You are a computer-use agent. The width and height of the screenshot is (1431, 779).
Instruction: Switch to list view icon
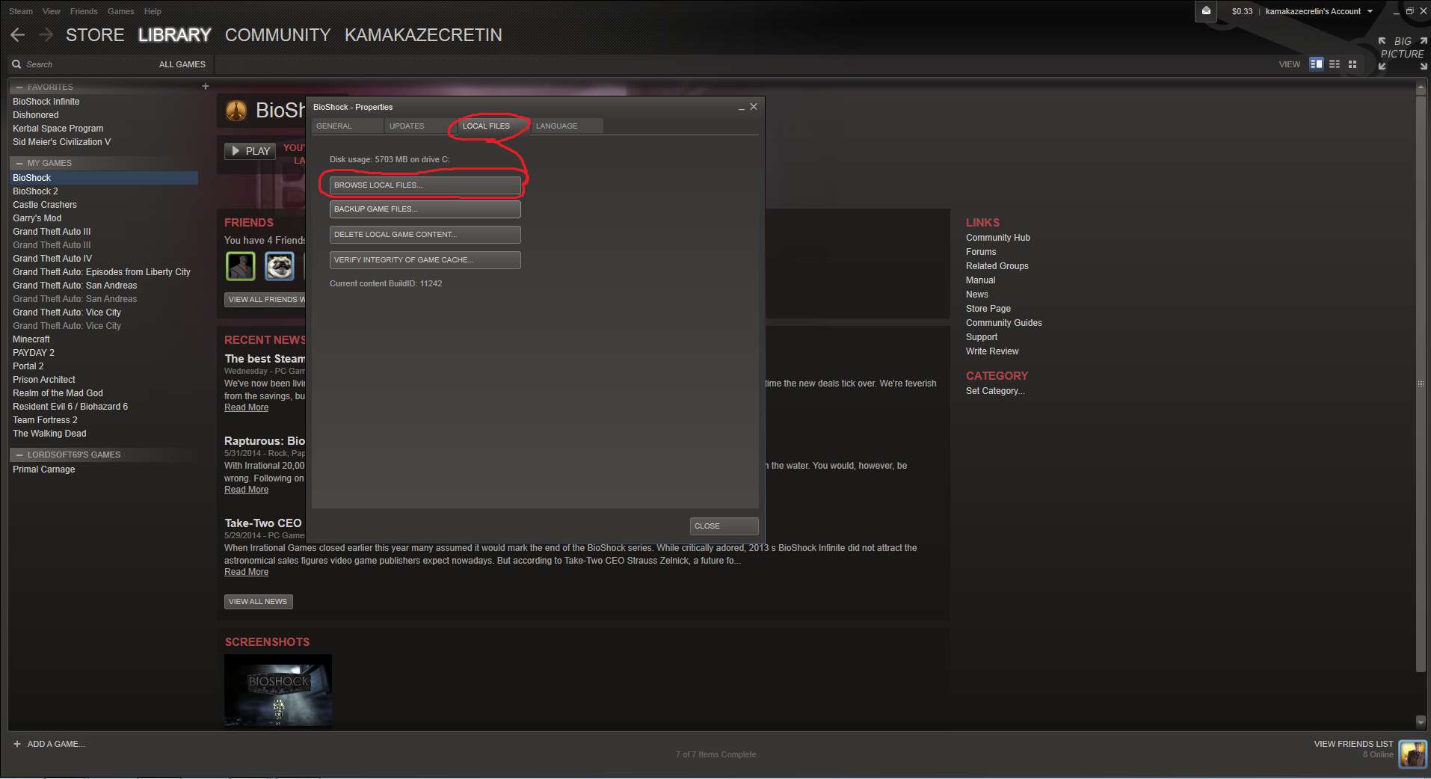point(1335,64)
